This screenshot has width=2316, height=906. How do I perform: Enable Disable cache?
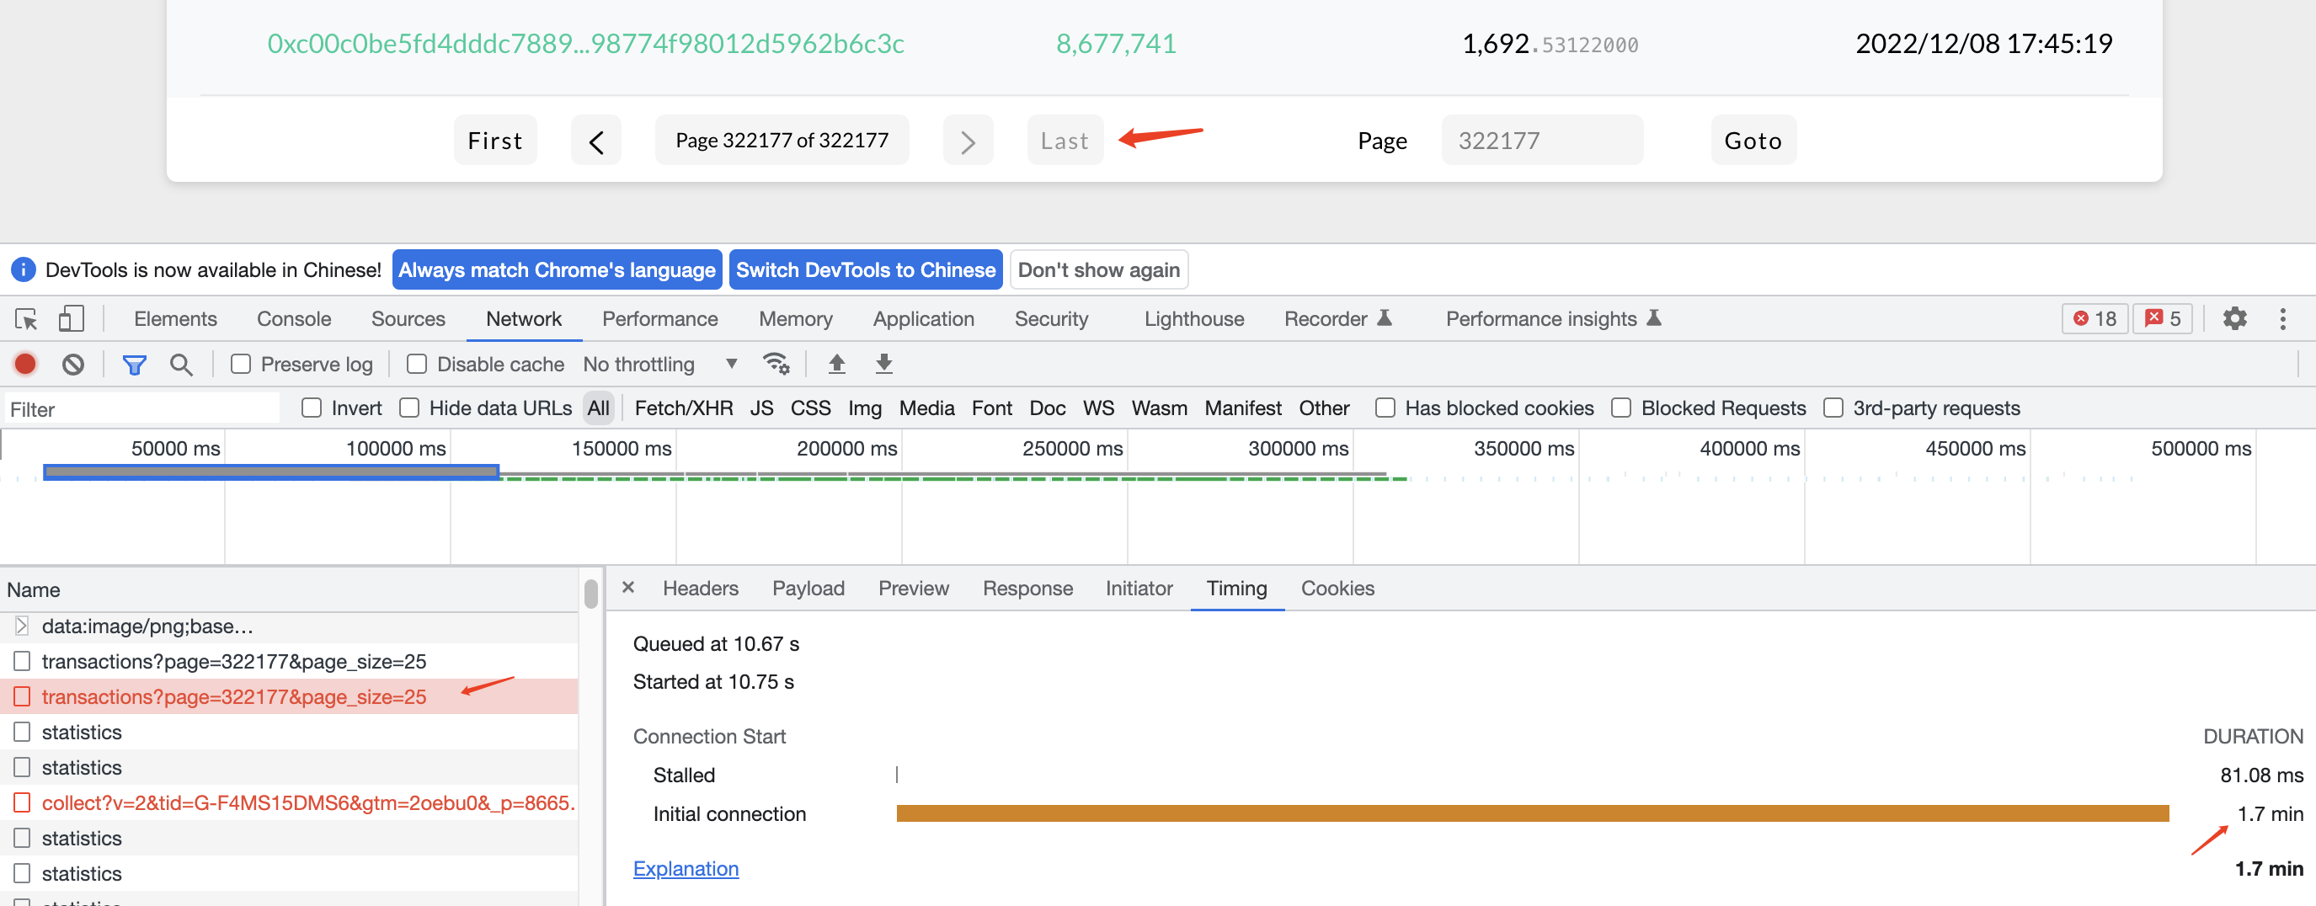416,364
